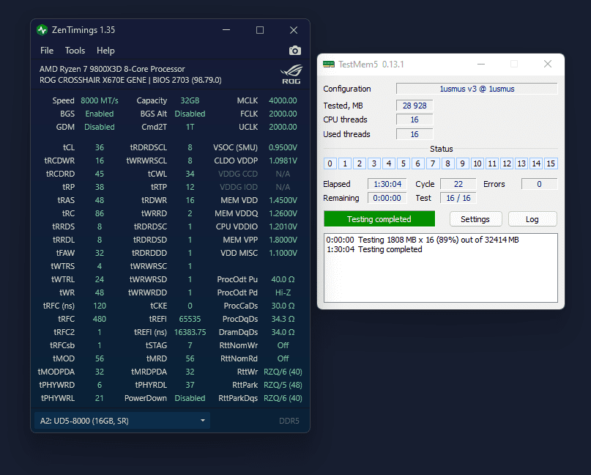Screen dimensions: 591x475
Task: Click the log line 'Testing 1808 MB x 16'
Action: (423, 240)
